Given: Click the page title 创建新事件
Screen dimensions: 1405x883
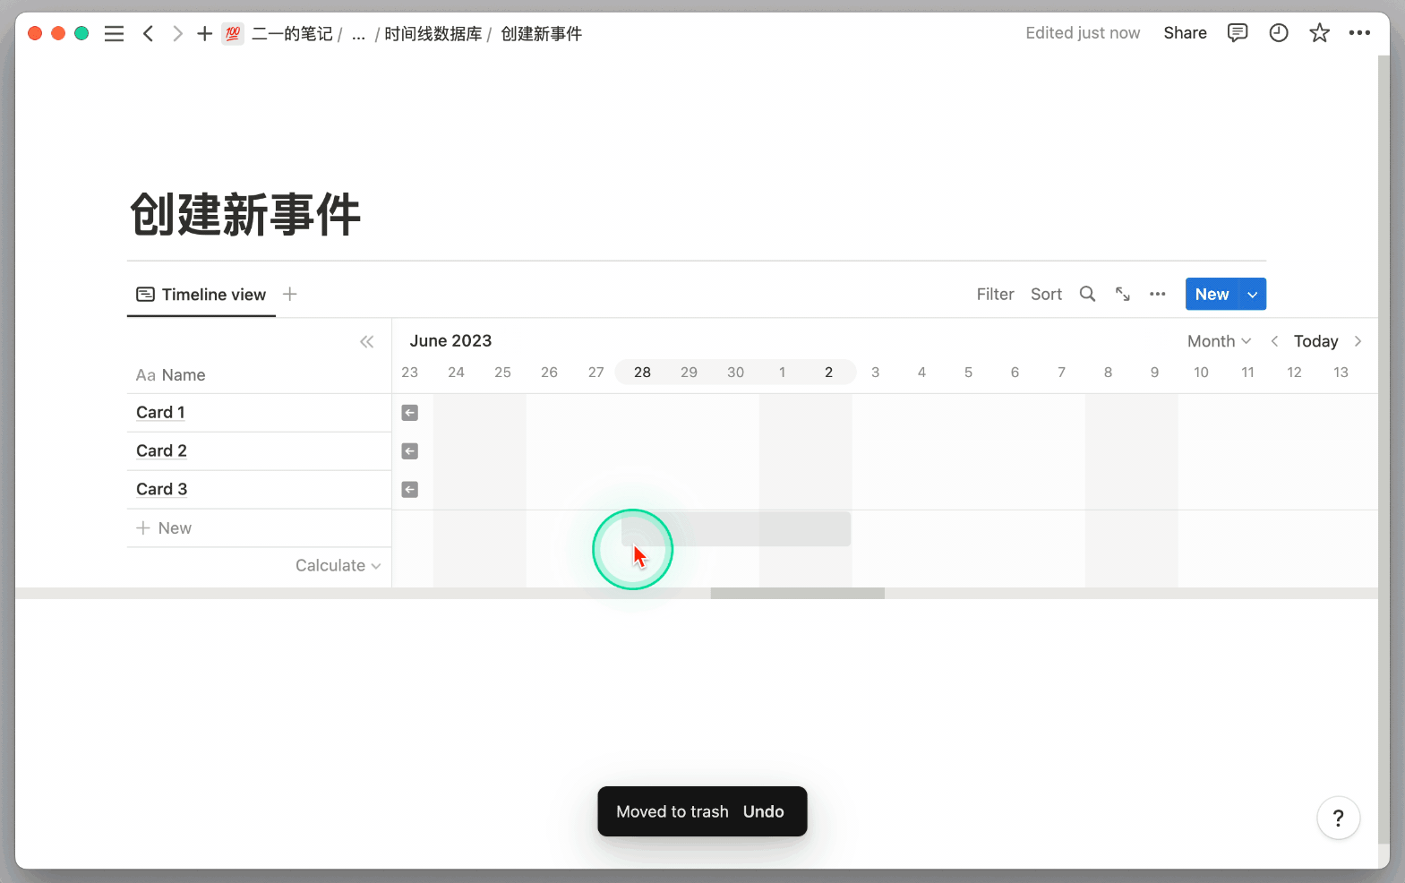Looking at the screenshot, I should pyautogui.click(x=245, y=215).
